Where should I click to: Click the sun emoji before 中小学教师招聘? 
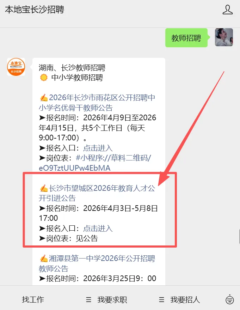tap(44, 77)
